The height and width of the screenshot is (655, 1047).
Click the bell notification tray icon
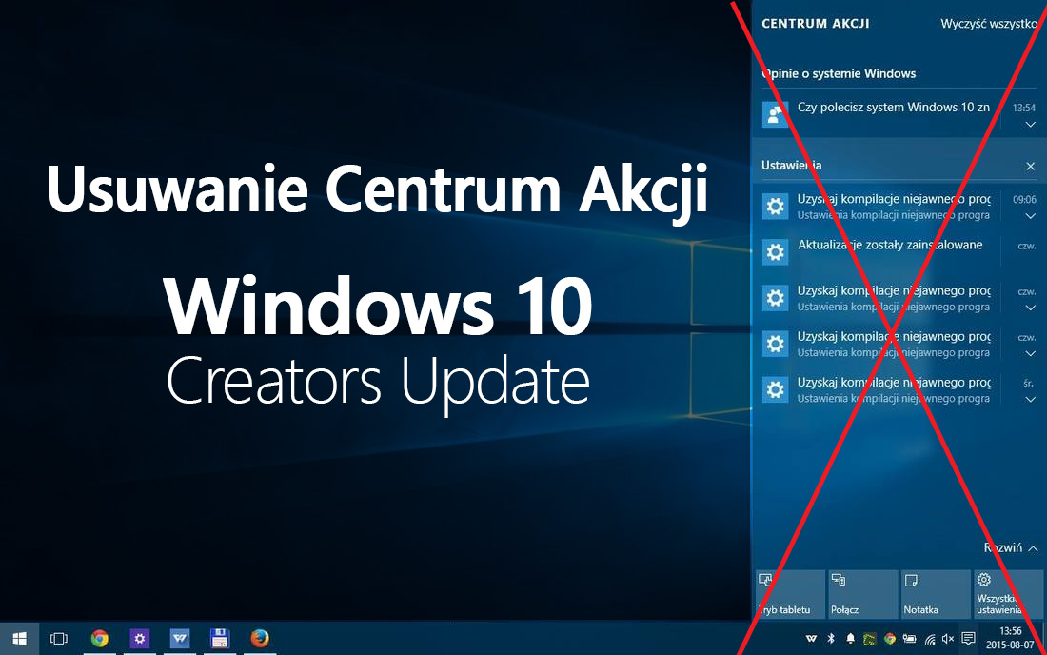click(850, 639)
